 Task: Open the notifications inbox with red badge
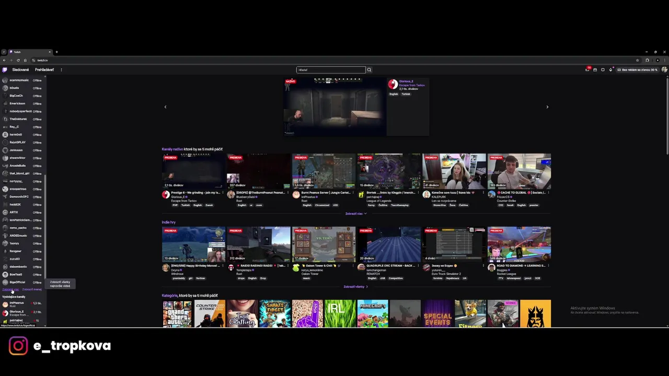587,69
